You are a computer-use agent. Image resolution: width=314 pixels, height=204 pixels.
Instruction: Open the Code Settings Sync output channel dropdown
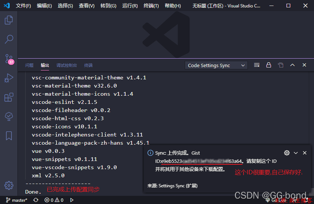[x=216, y=65]
